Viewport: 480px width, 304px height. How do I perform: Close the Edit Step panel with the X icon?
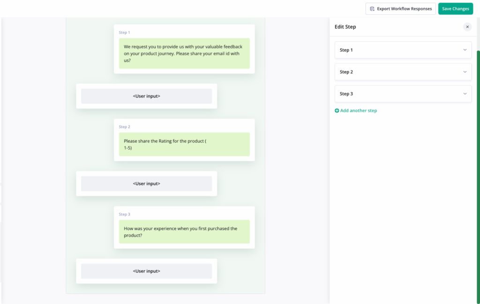[x=467, y=27]
